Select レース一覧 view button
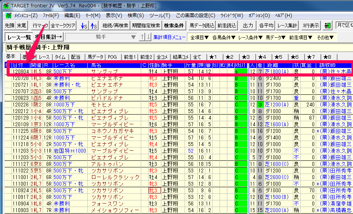The image size is (353, 214). (x=19, y=37)
